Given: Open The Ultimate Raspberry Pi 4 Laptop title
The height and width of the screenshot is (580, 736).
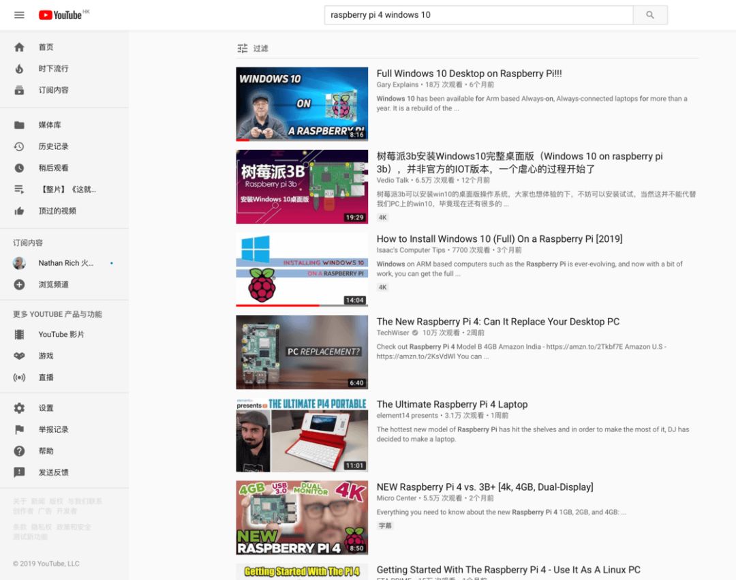Looking at the screenshot, I should pyautogui.click(x=452, y=404).
